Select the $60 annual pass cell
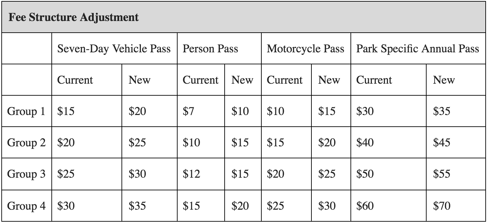This screenshot has width=488, height=224. pos(365,206)
